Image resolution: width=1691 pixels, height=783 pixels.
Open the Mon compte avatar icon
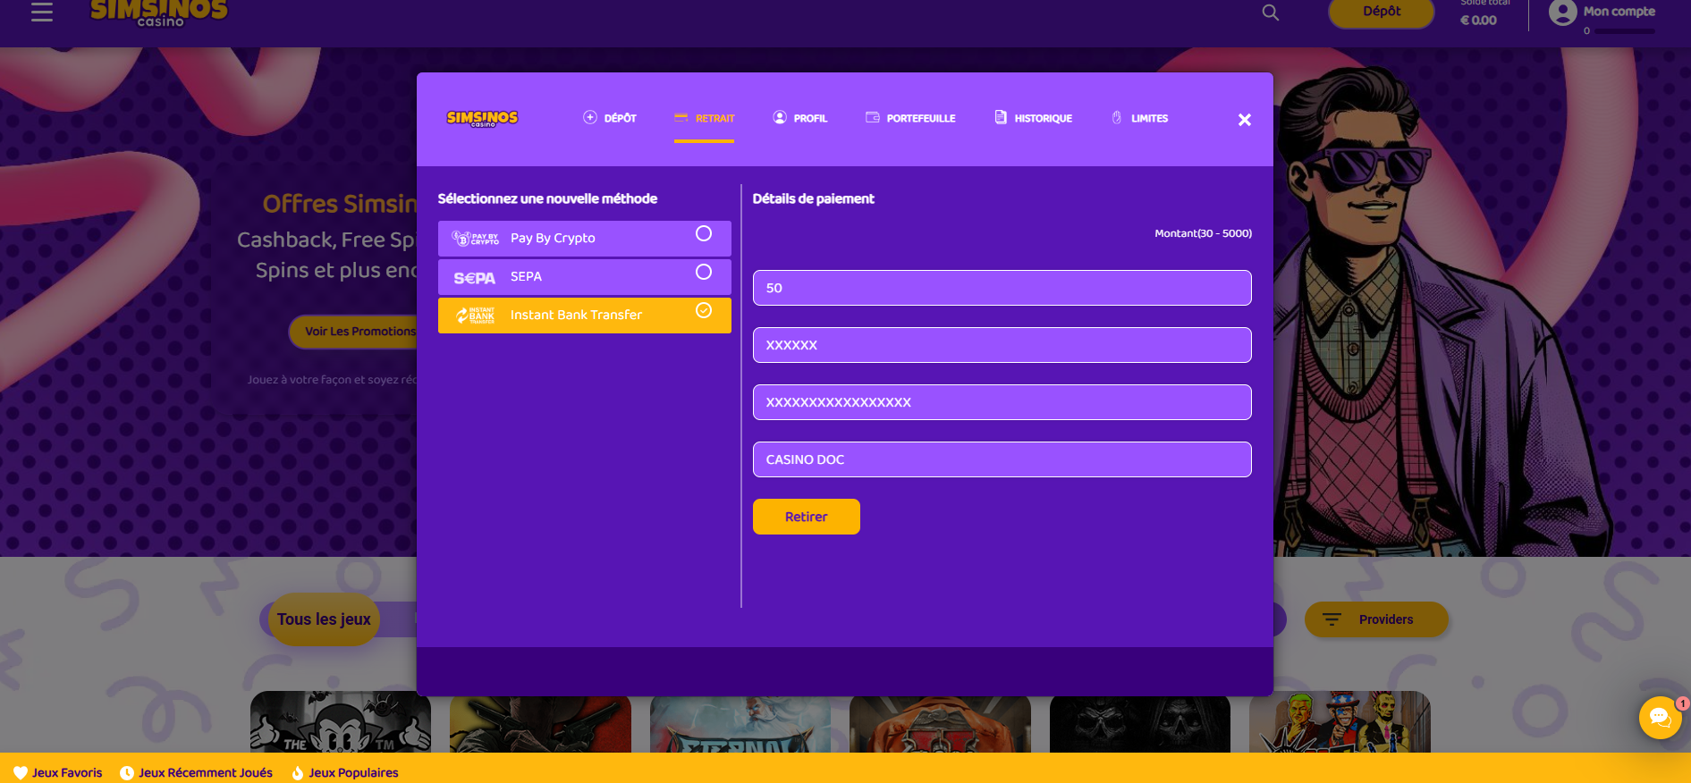(1562, 13)
